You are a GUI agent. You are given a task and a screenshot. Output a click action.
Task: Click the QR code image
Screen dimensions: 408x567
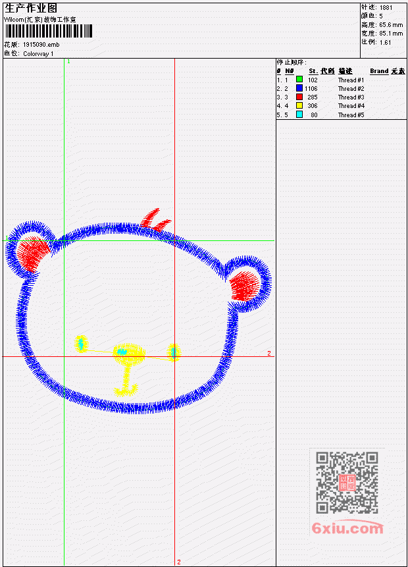[x=347, y=483]
